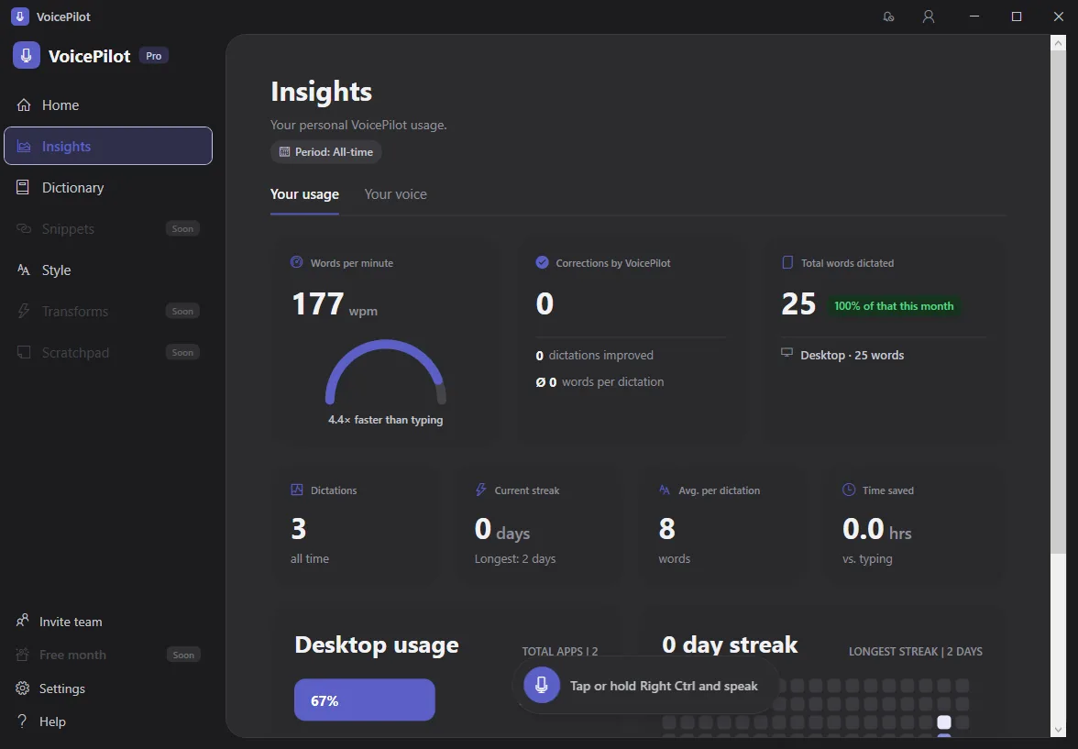1078x749 pixels.
Task: Click the Soon badge beside Scratchpad
Action: pyautogui.click(x=183, y=352)
